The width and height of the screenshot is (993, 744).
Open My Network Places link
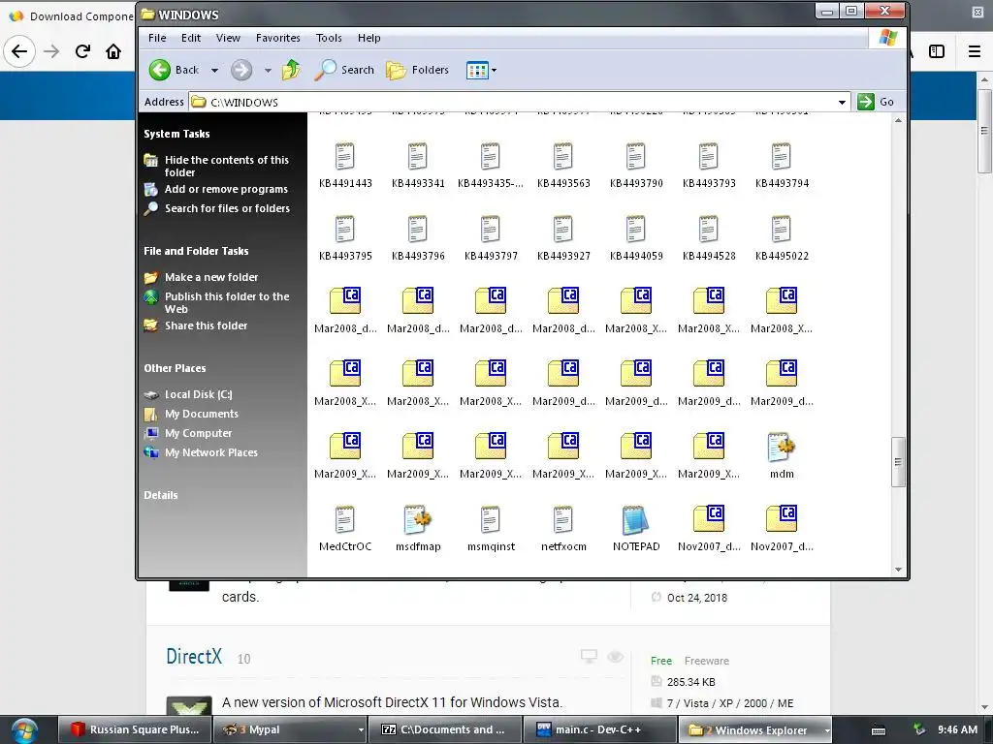point(210,452)
